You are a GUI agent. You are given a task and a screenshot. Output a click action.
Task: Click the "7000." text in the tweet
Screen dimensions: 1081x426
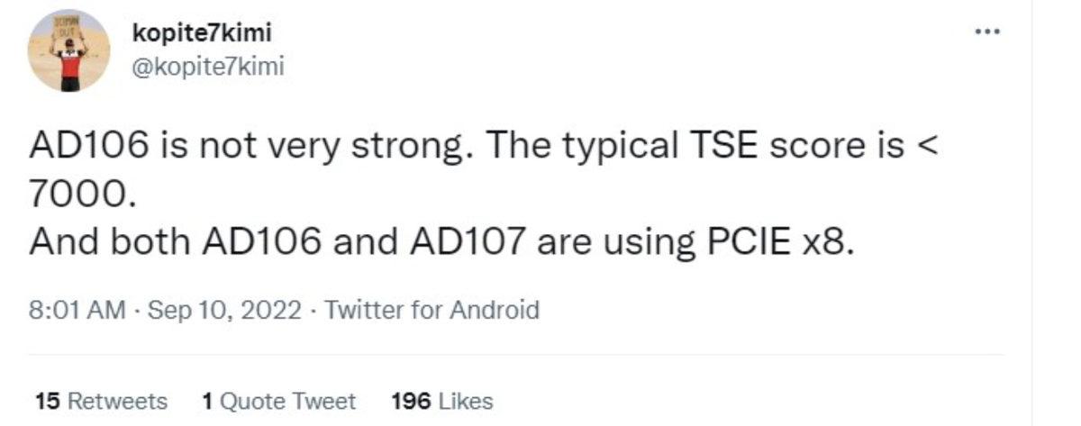point(82,195)
